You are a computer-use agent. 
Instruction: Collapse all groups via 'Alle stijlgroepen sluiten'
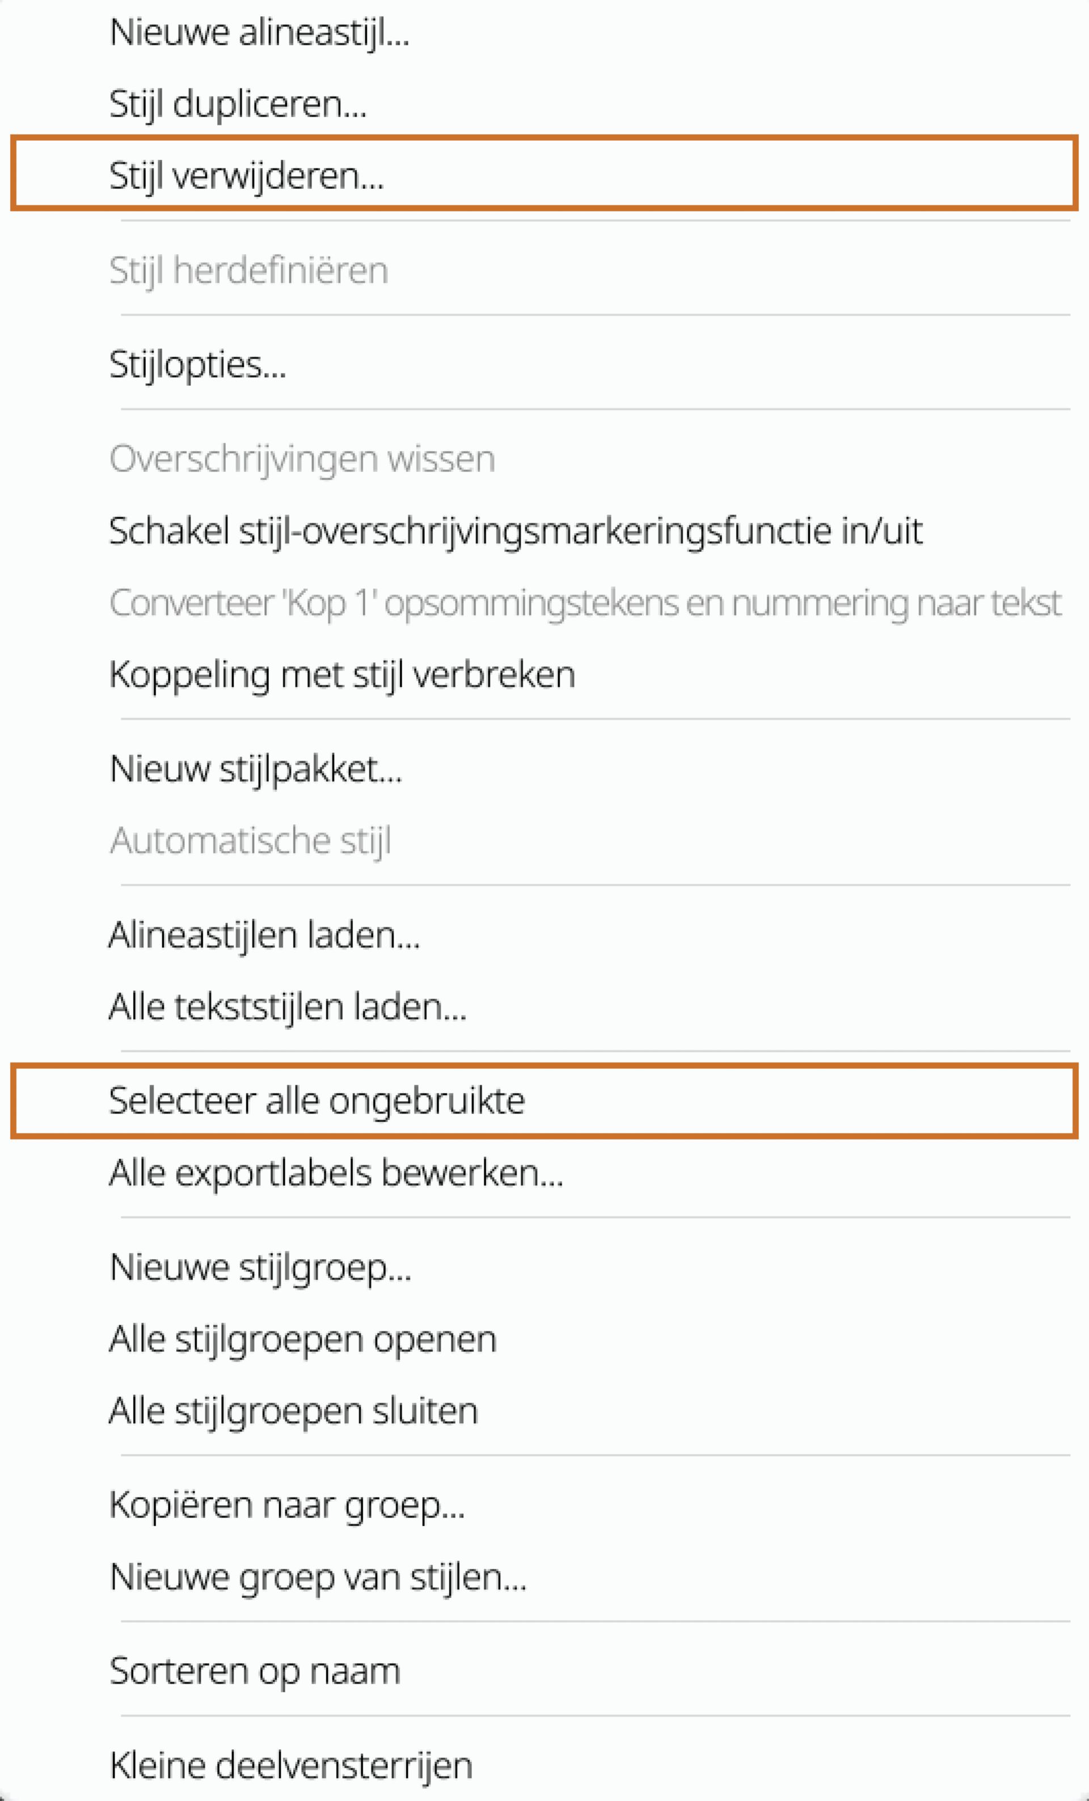[x=294, y=1409]
